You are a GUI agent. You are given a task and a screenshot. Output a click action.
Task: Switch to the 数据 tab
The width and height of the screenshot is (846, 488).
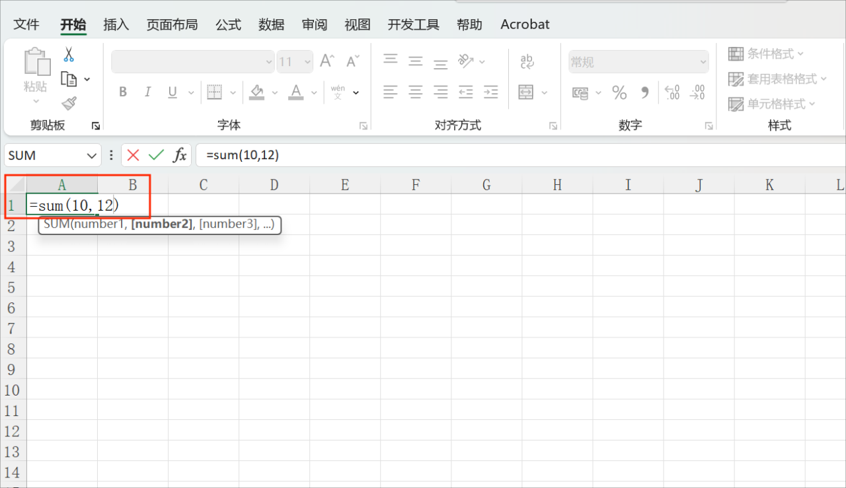click(x=271, y=24)
